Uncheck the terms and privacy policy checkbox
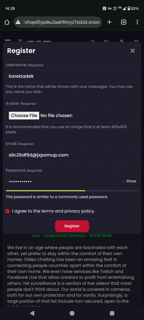Image resolution: width=144 pixels, height=320 pixels. tap(7, 211)
